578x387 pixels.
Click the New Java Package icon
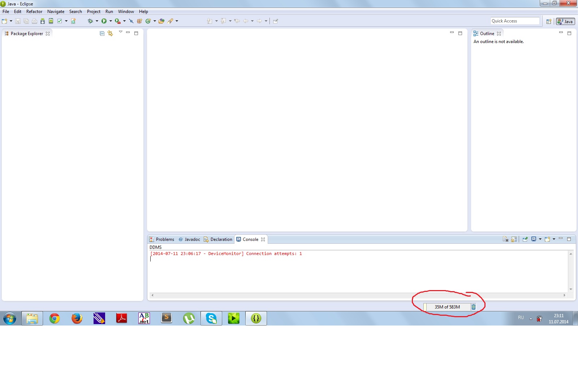(x=139, y=21)
